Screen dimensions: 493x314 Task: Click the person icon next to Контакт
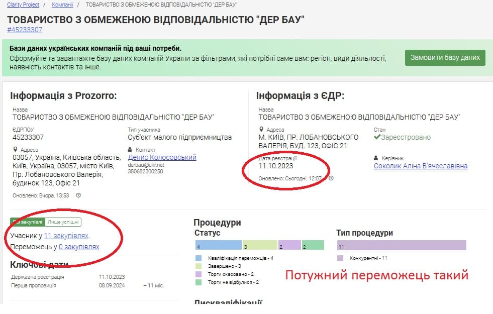click(x=131, y=150)
